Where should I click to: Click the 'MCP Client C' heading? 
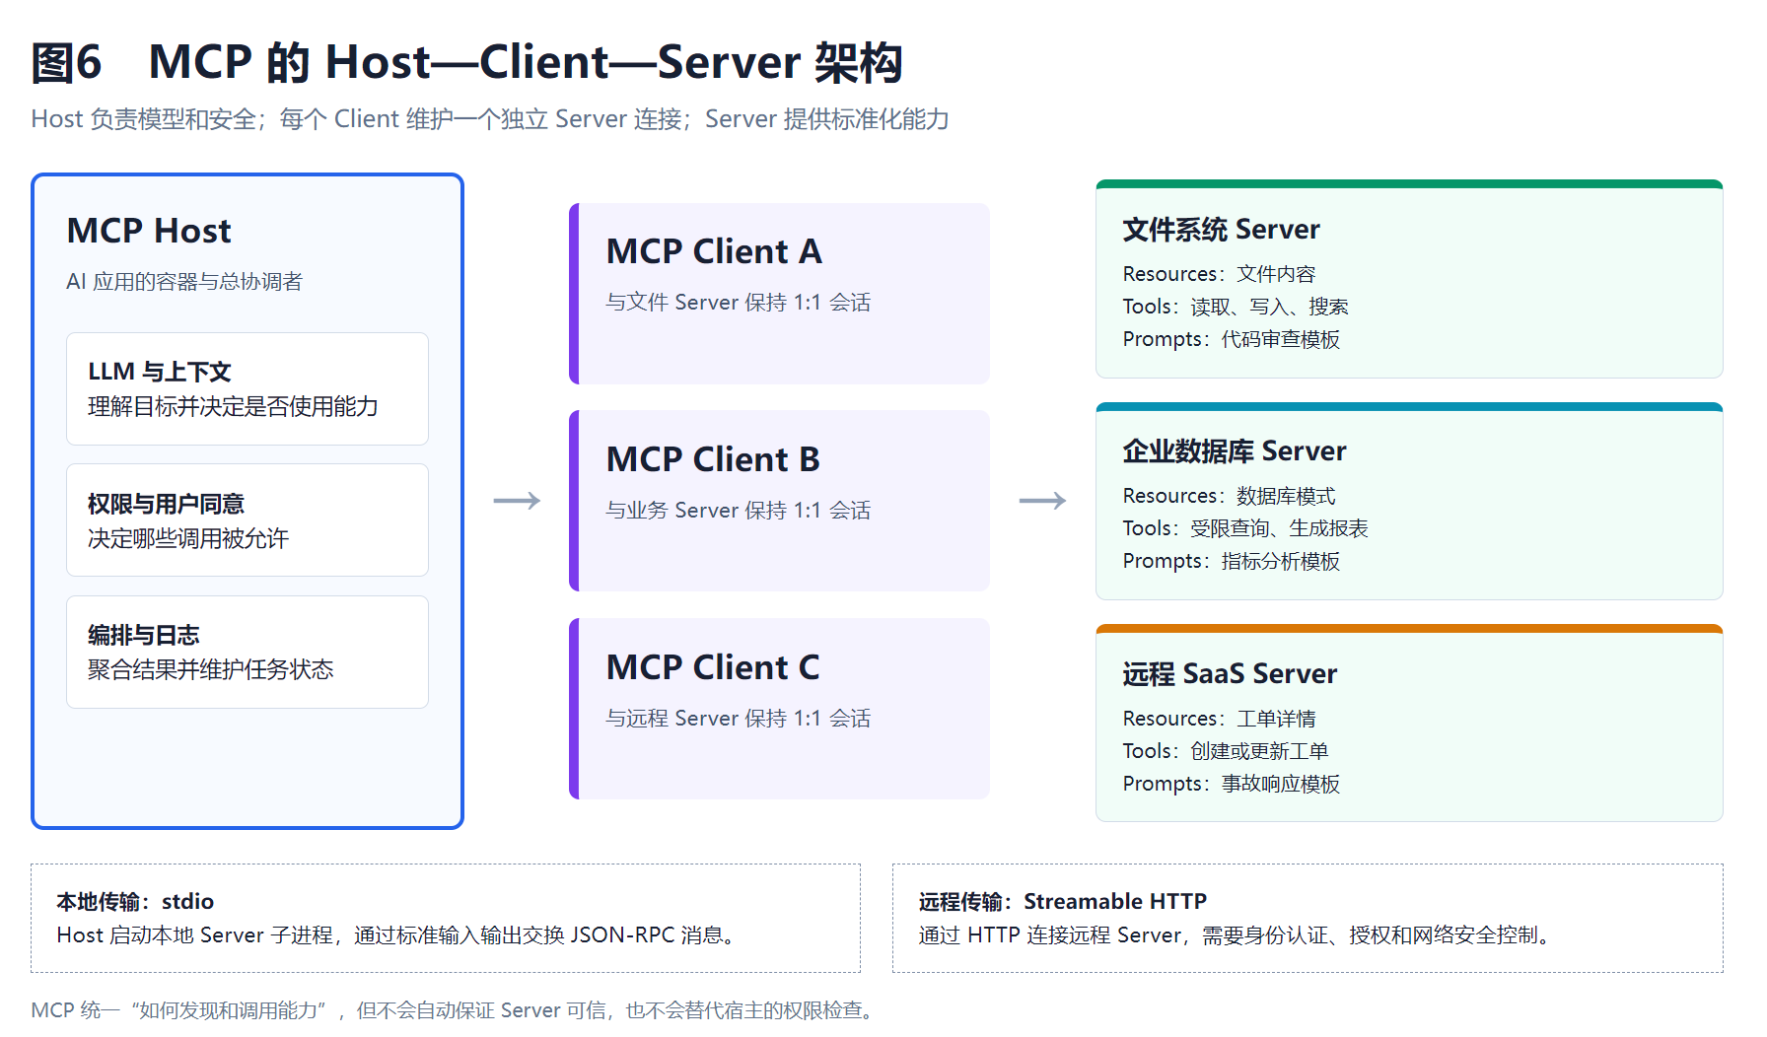713,667
